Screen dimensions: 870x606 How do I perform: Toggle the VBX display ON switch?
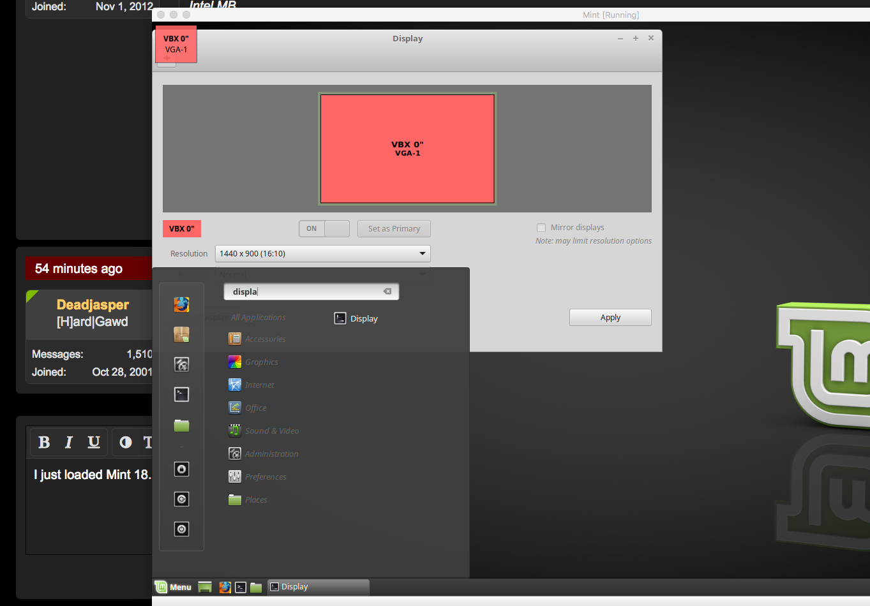point(324,228)
